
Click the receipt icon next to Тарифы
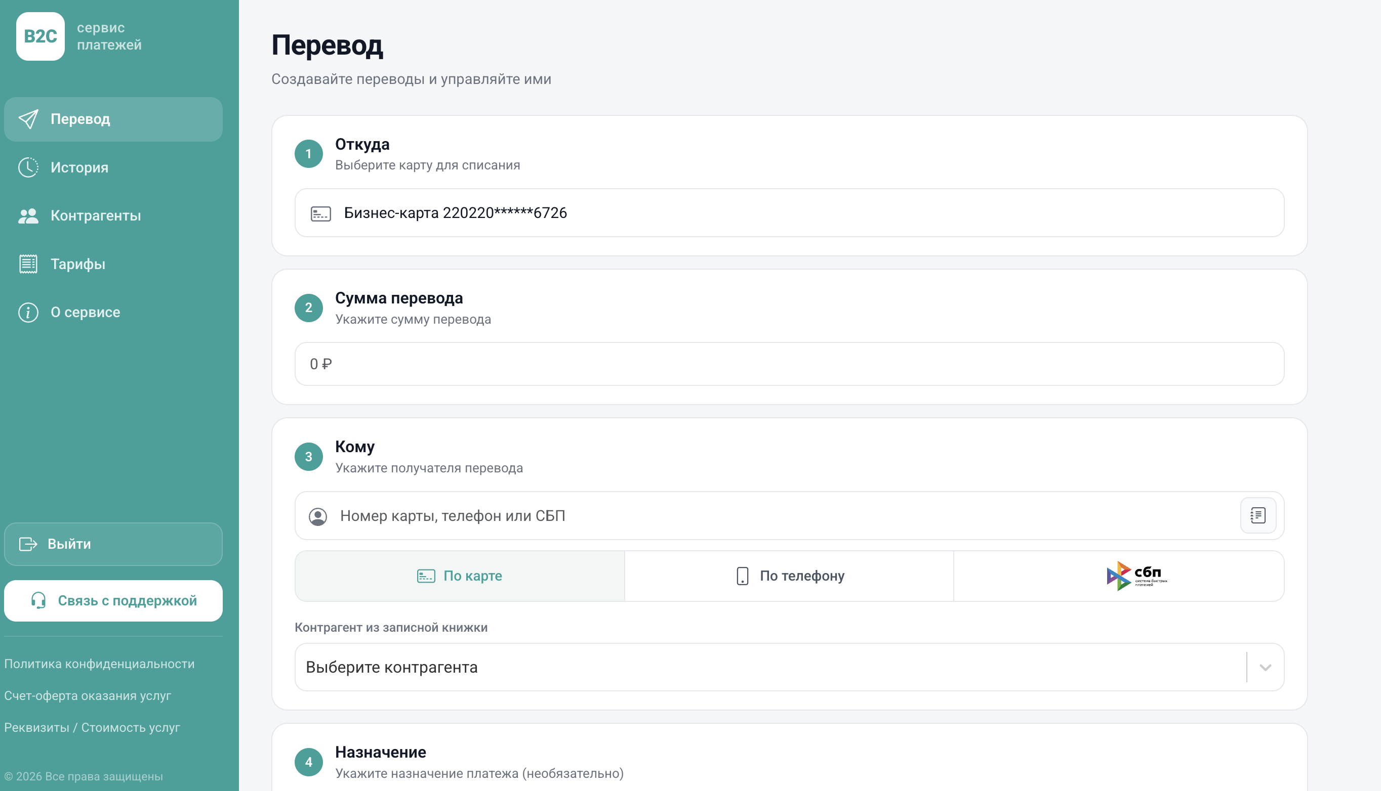pyautogui.click(x=28, y=264)
